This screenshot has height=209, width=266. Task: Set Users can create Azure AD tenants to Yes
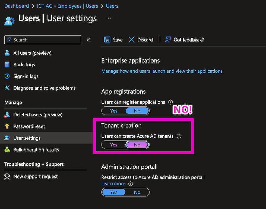pos(114,145)
